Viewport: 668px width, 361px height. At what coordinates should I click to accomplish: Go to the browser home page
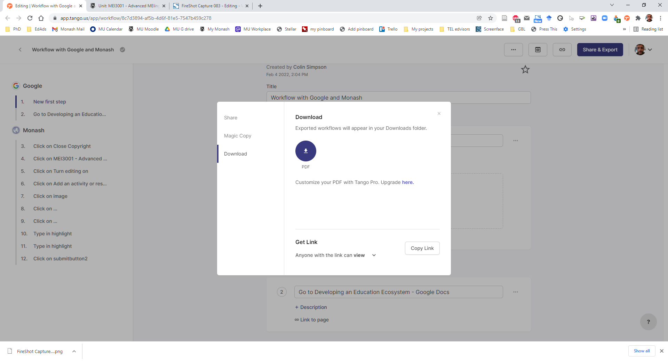click(x=41, y=18)
